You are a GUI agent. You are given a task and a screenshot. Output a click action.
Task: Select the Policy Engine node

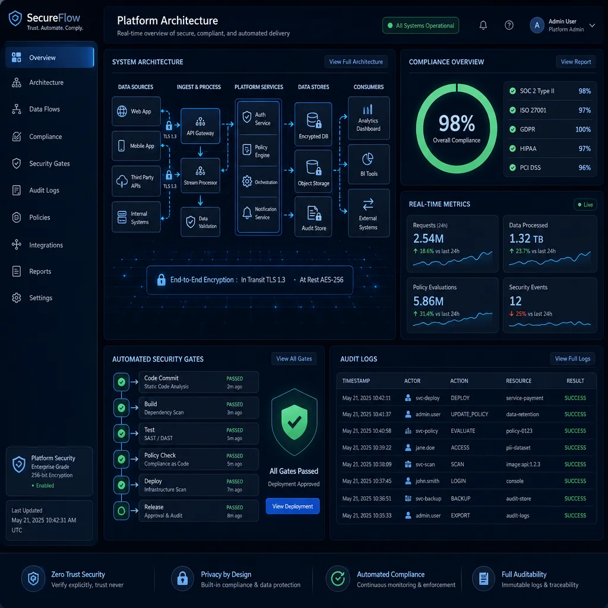click(258, 150)
